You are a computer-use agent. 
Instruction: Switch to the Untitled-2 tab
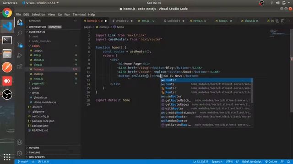(x=122, y=21)
